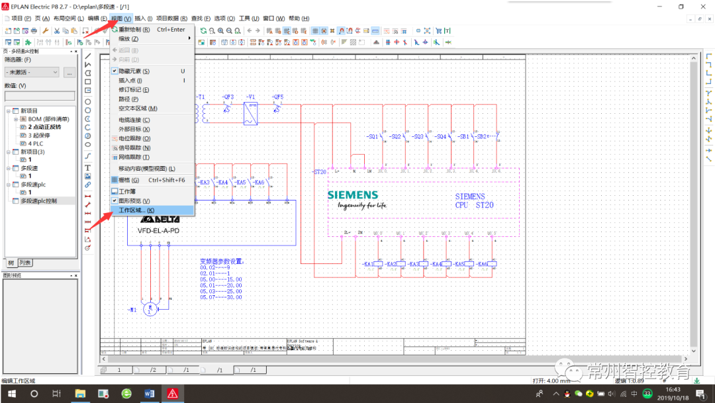Select the top-right angle connection symbol

pyautogui.click(x=708, y=65)
